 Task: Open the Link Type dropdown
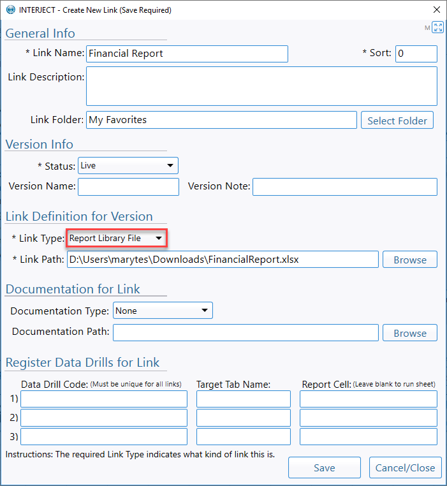[117, 238]
